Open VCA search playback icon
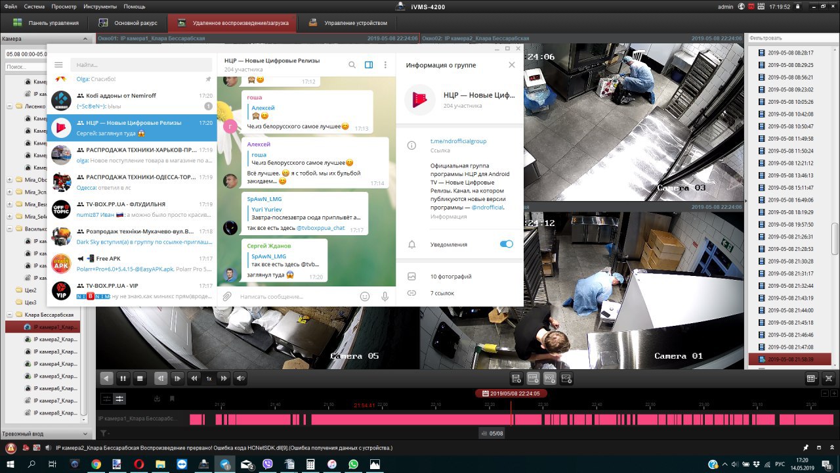This screenshot has width=840, height=473. (x=566, y=378)
